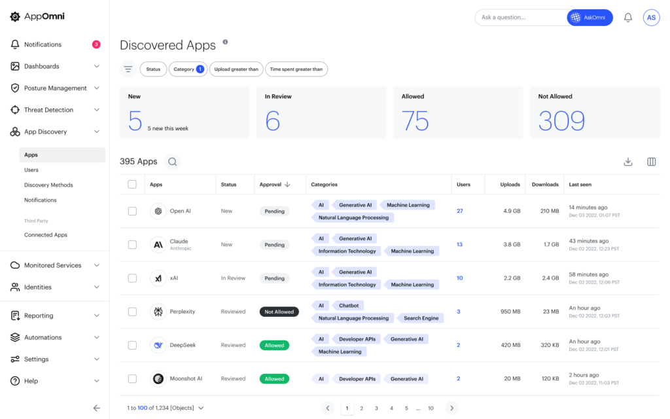670x419 pixels.
Task: Click the App Discovery icon
Action: (15, 132)
